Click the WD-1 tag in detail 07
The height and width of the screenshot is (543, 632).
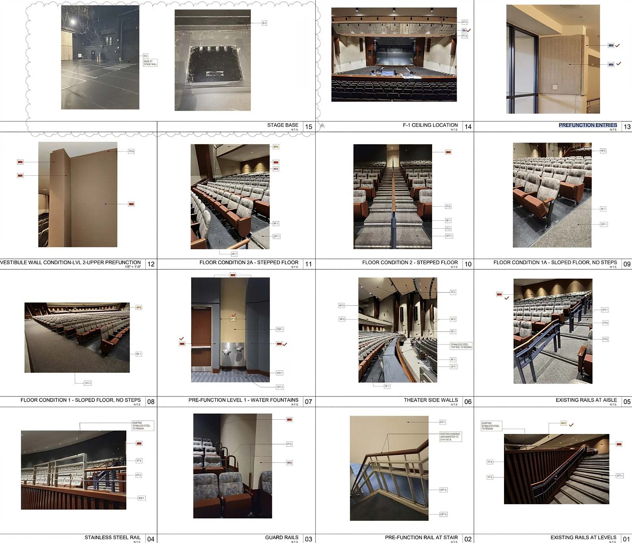[280, 373]
